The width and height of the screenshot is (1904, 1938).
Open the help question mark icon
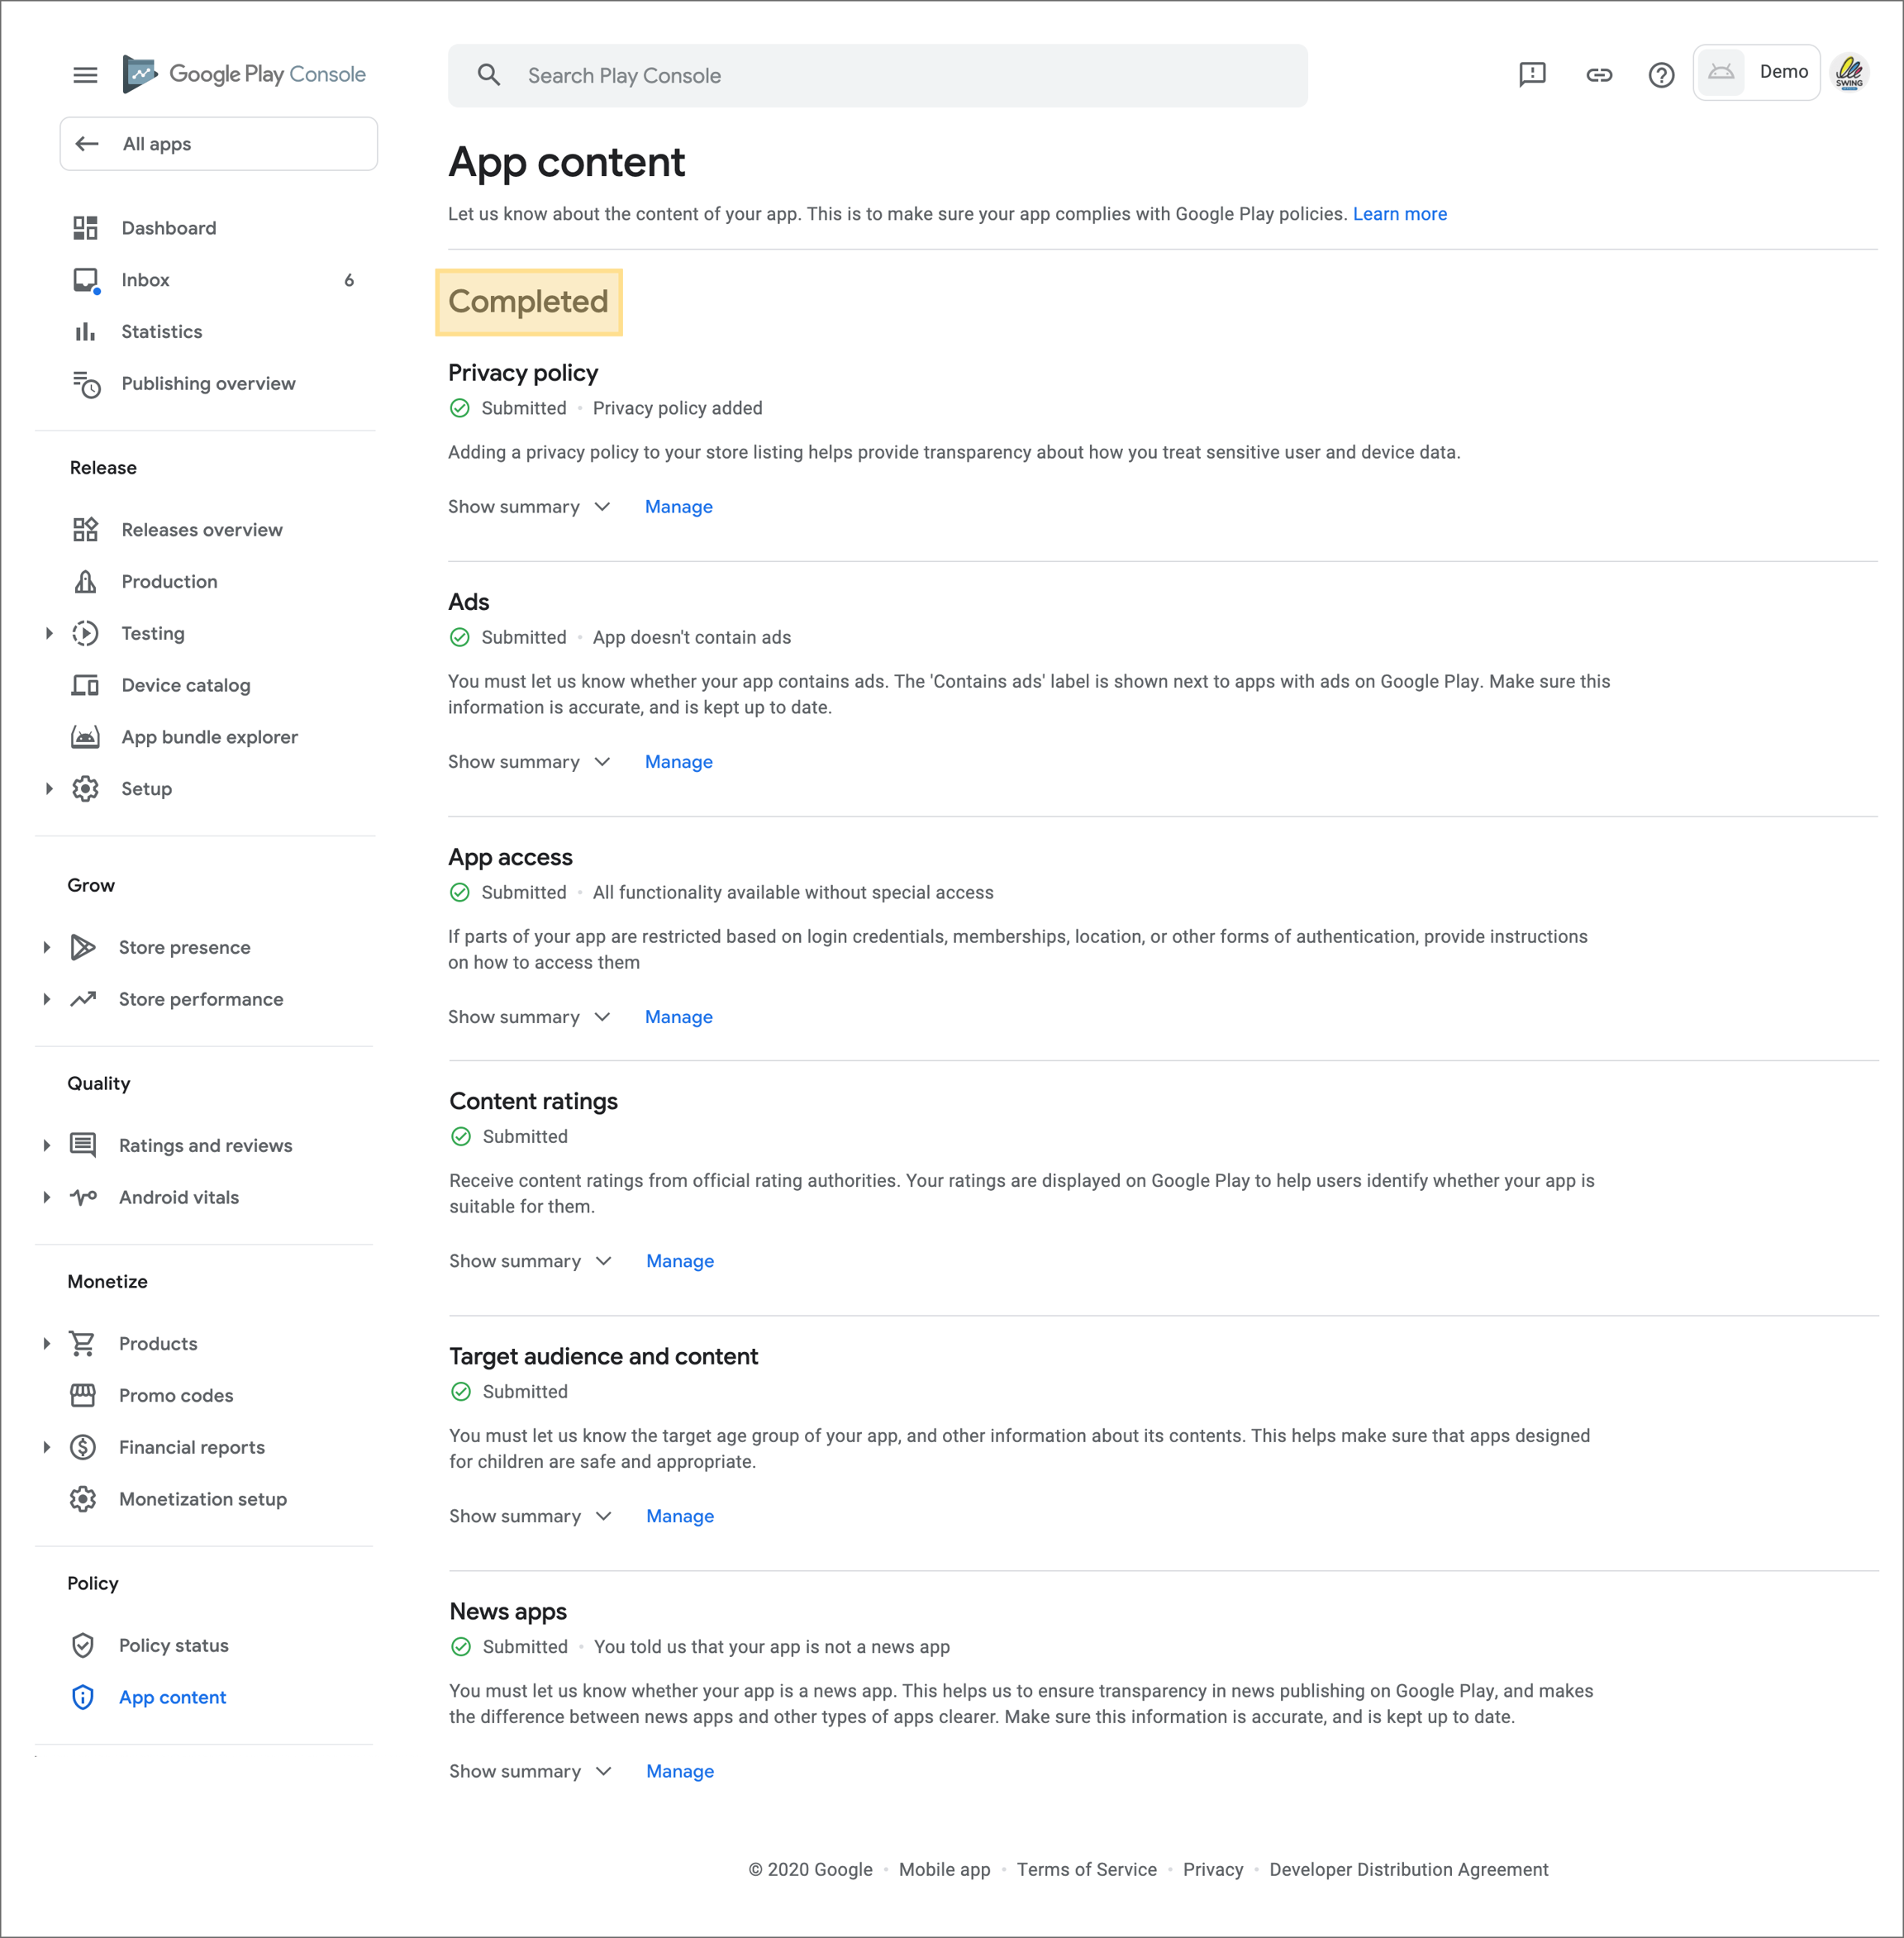pos(1660,75)
